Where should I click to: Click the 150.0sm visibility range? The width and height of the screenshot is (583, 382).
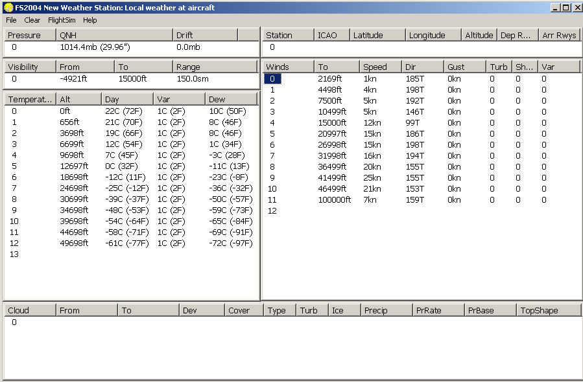[193, 79]
